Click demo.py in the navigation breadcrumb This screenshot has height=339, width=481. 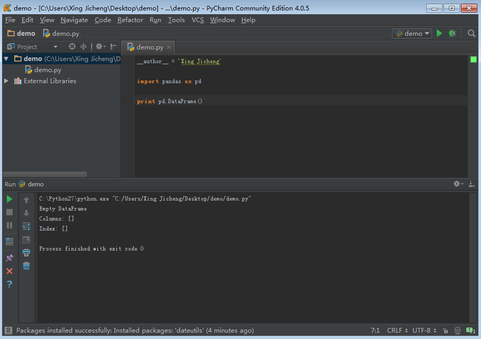[x=65, y=33]
